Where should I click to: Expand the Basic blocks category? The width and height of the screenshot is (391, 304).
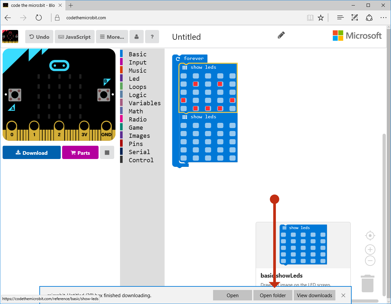(137, 54)
